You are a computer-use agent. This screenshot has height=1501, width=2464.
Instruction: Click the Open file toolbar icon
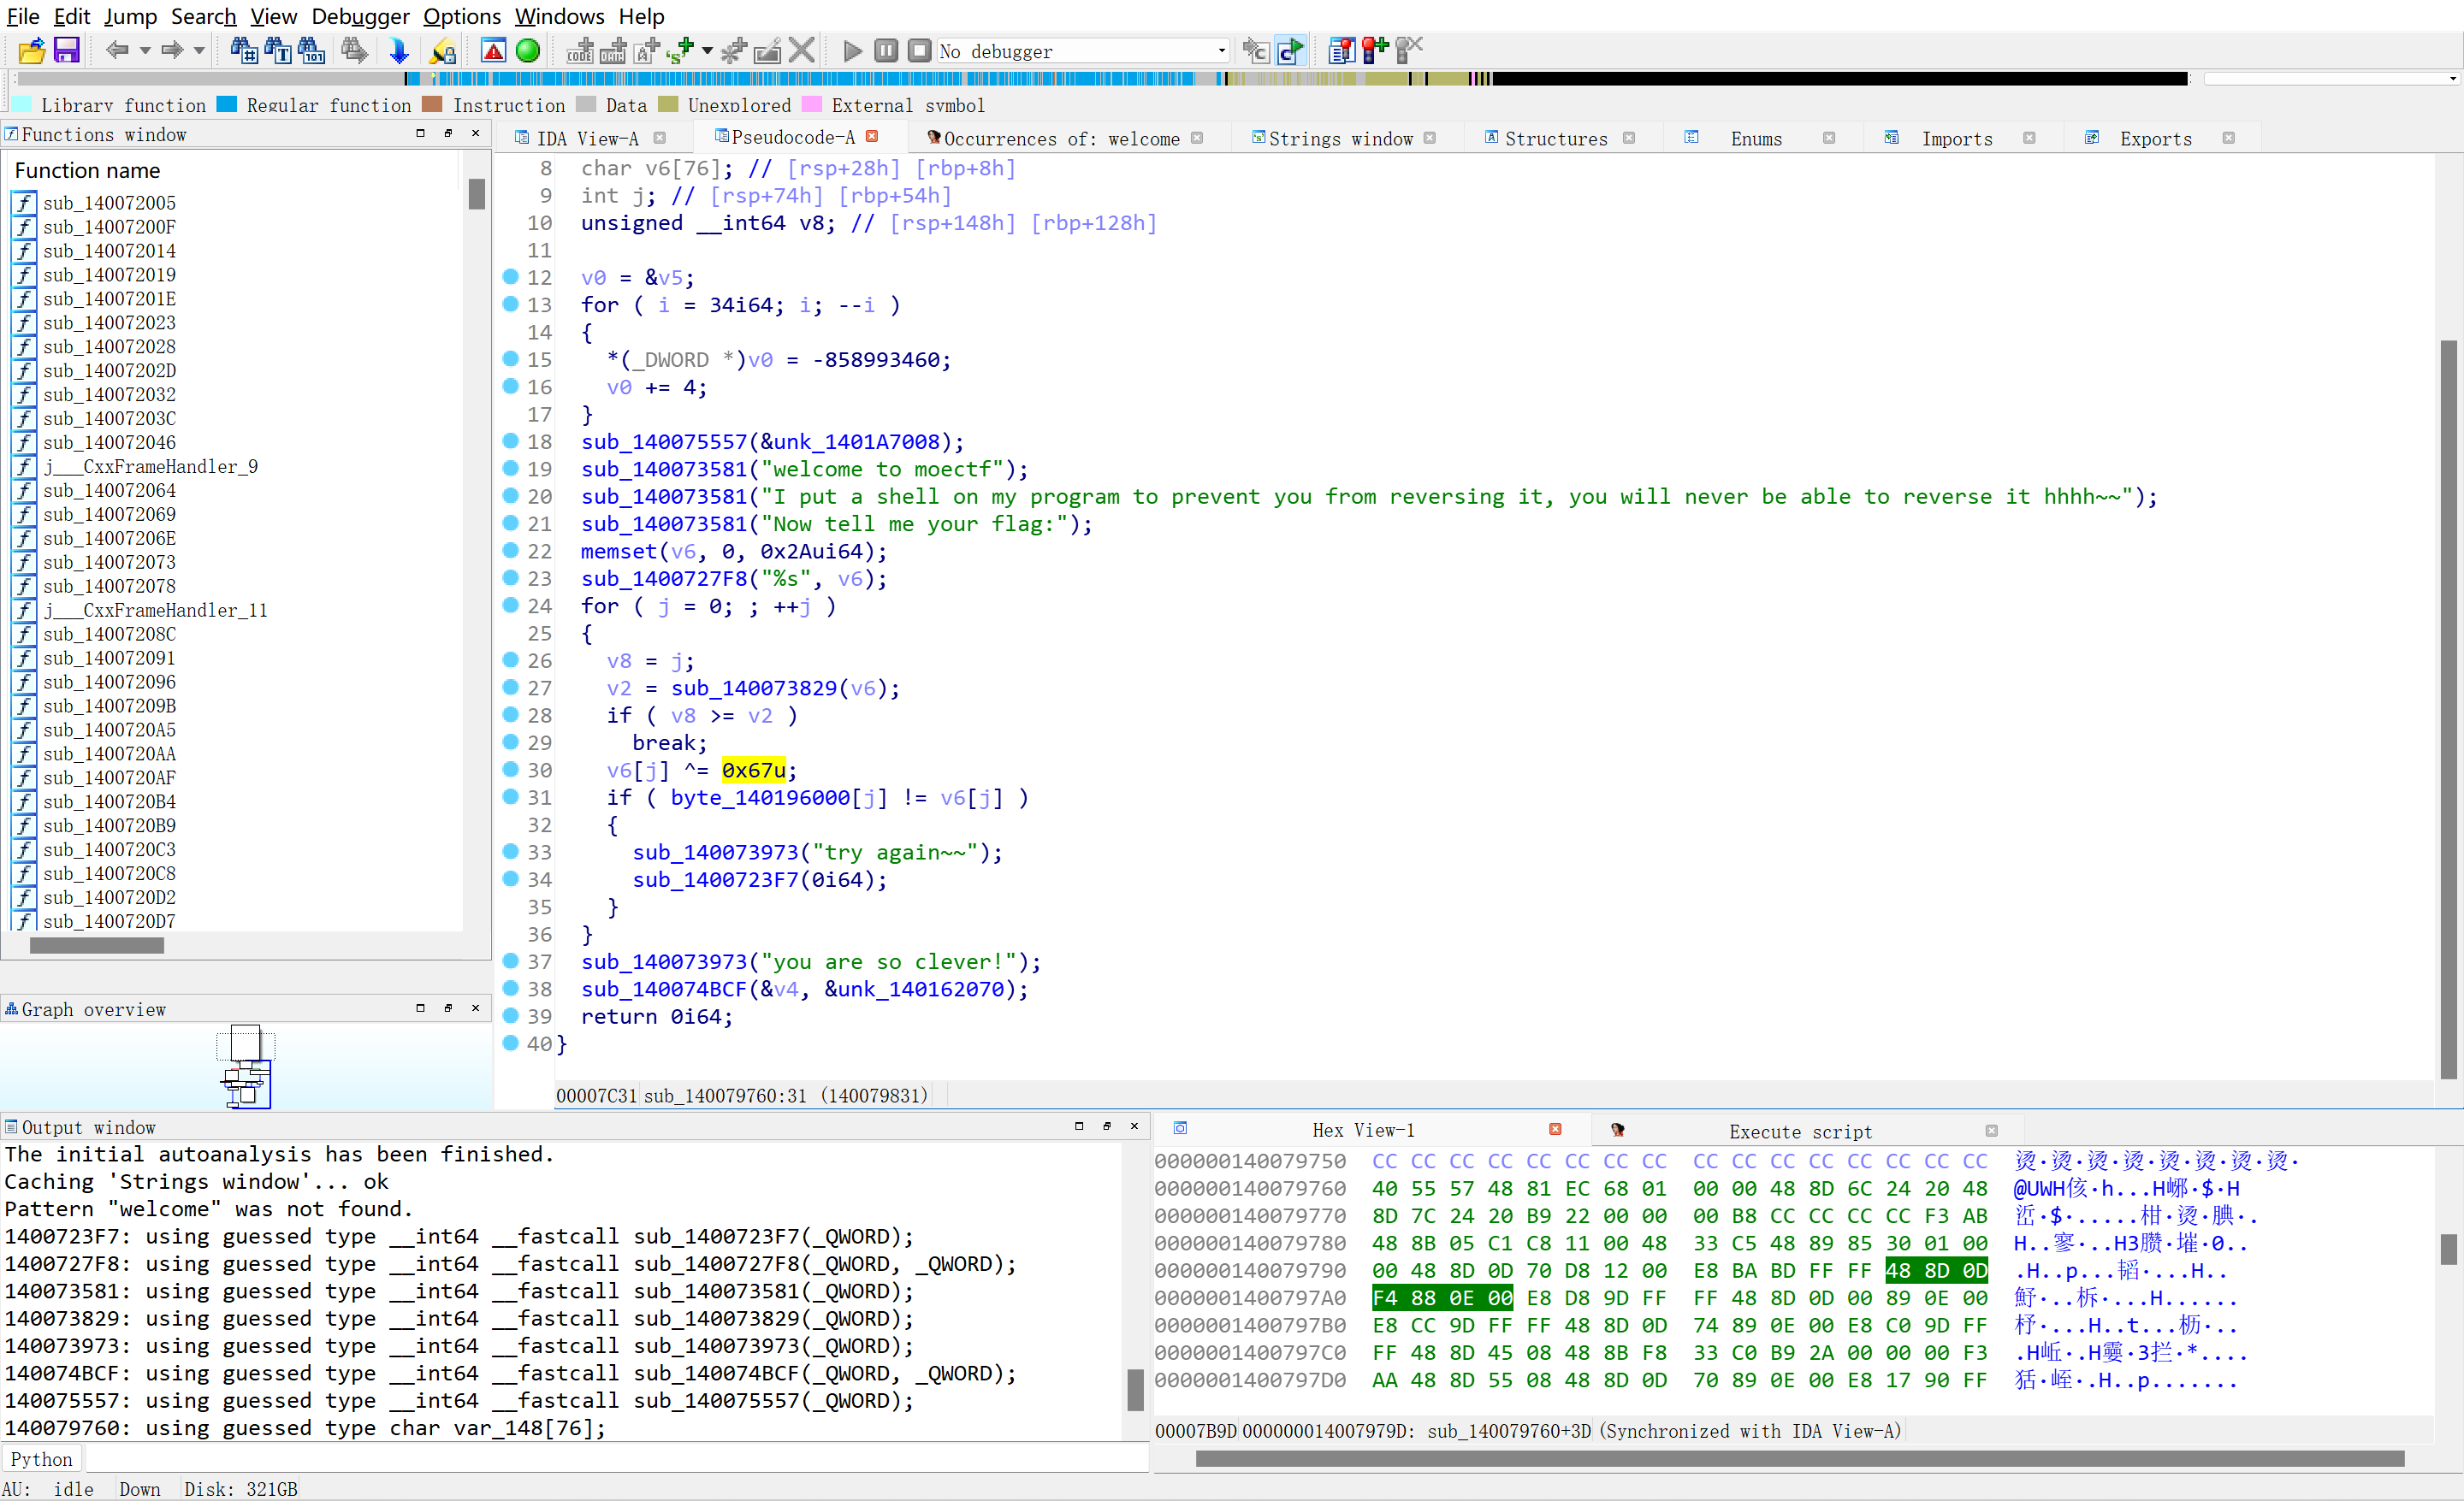(31, 50)
